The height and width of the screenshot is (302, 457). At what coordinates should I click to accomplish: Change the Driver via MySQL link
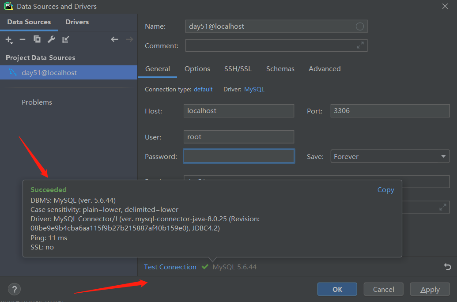(x=254, y=89)
